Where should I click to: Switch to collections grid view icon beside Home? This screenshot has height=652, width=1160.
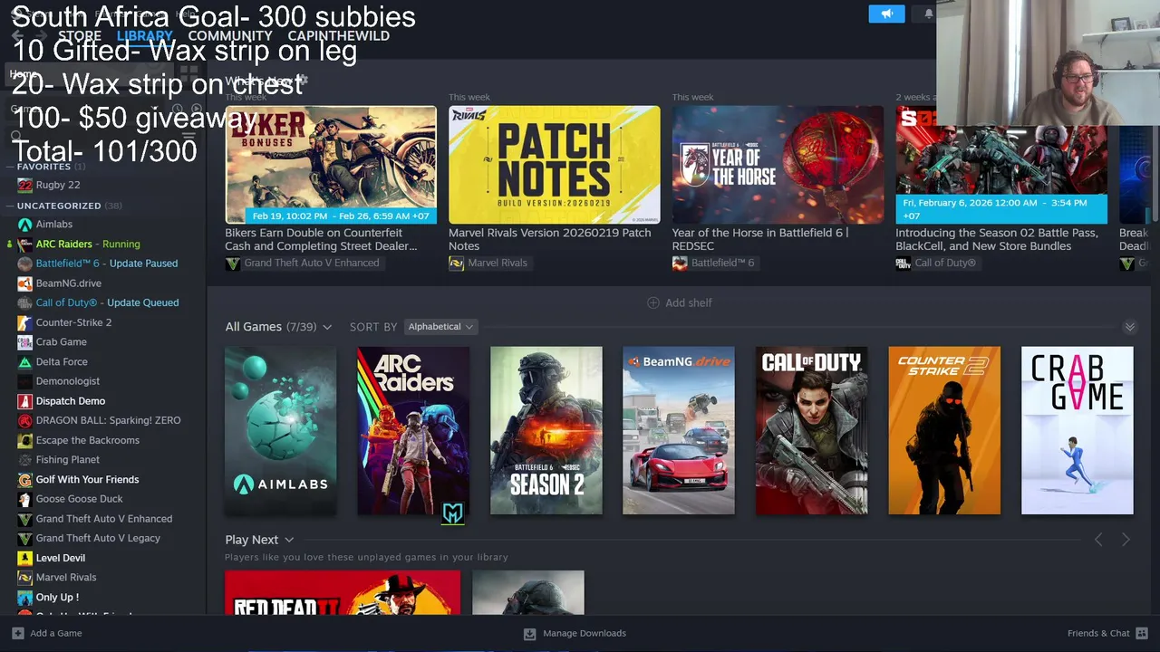click(x=188, y=72)
